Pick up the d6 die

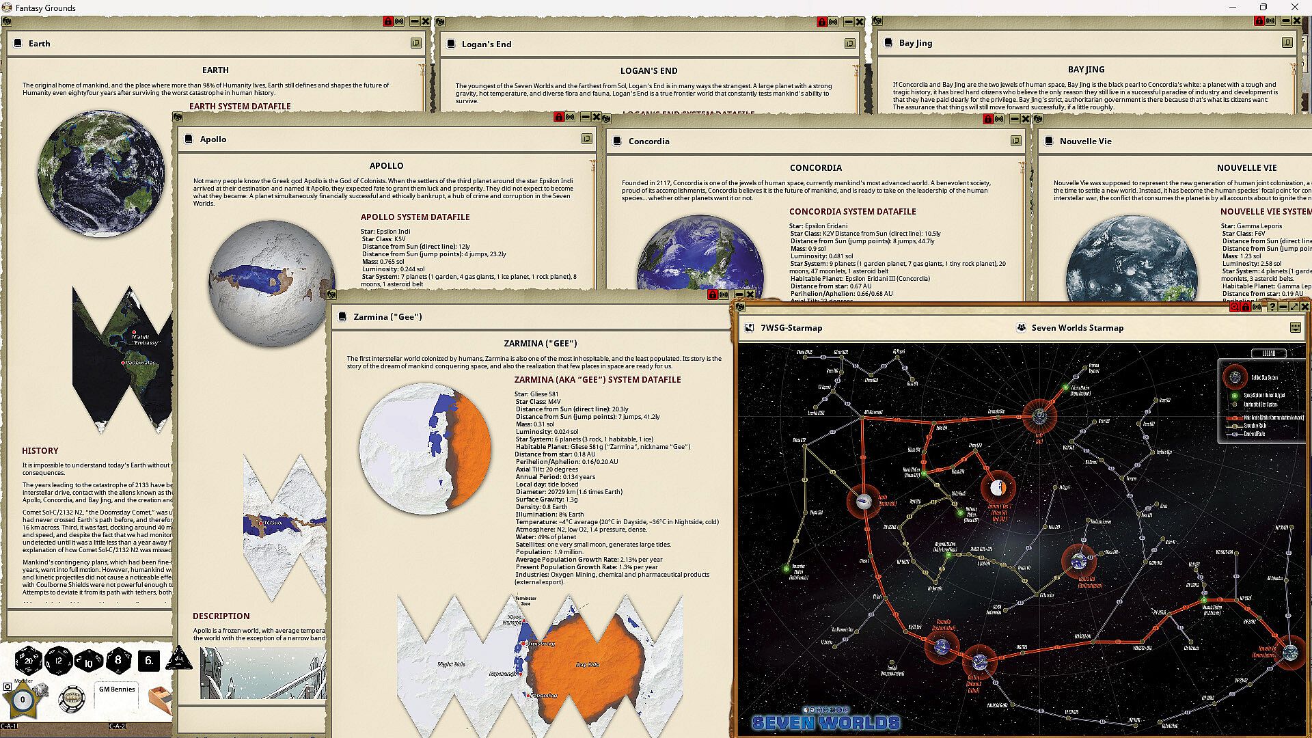click(149, 660)
